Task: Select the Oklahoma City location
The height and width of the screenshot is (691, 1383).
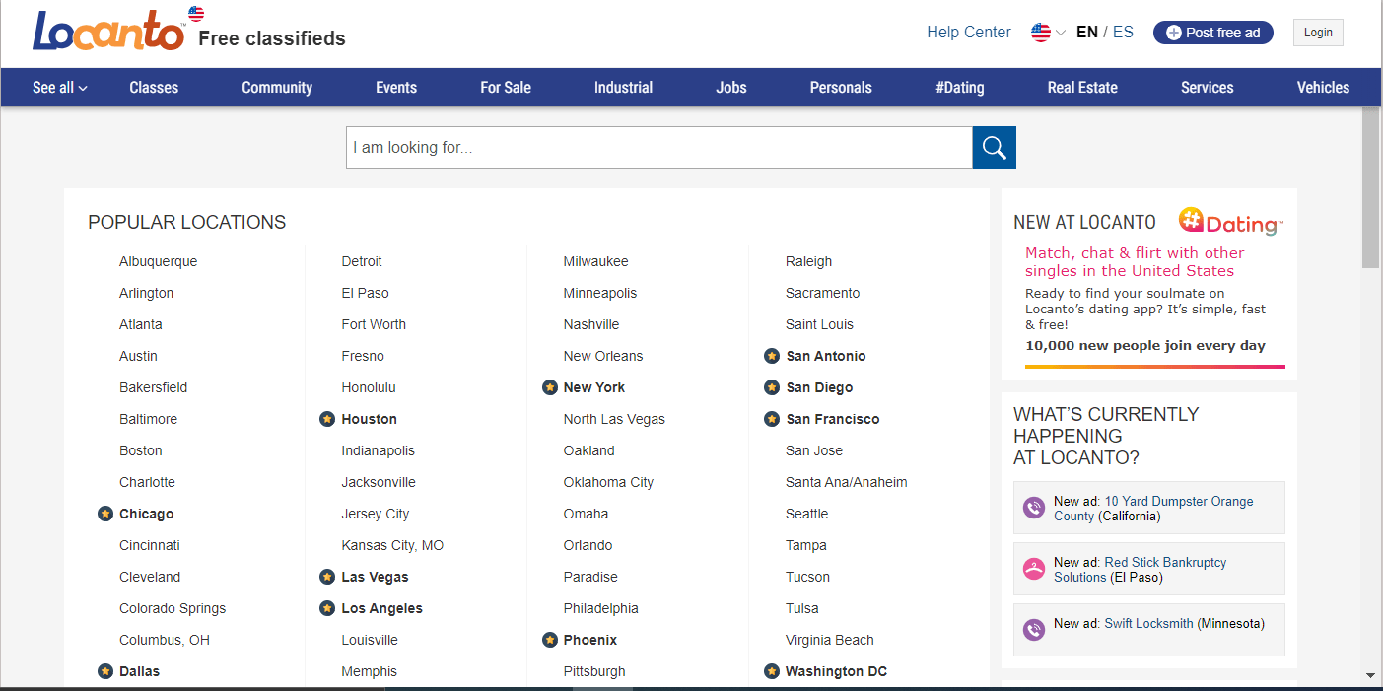Action: pyautogui.click(x=609, y=482)
